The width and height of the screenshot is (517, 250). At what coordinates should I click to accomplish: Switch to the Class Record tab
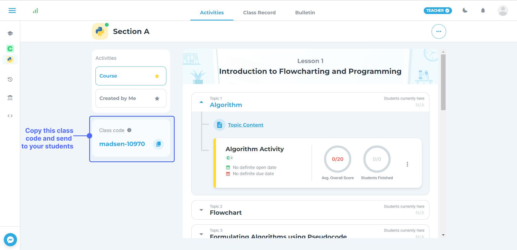pyautogui.click(x=259, y=13)
